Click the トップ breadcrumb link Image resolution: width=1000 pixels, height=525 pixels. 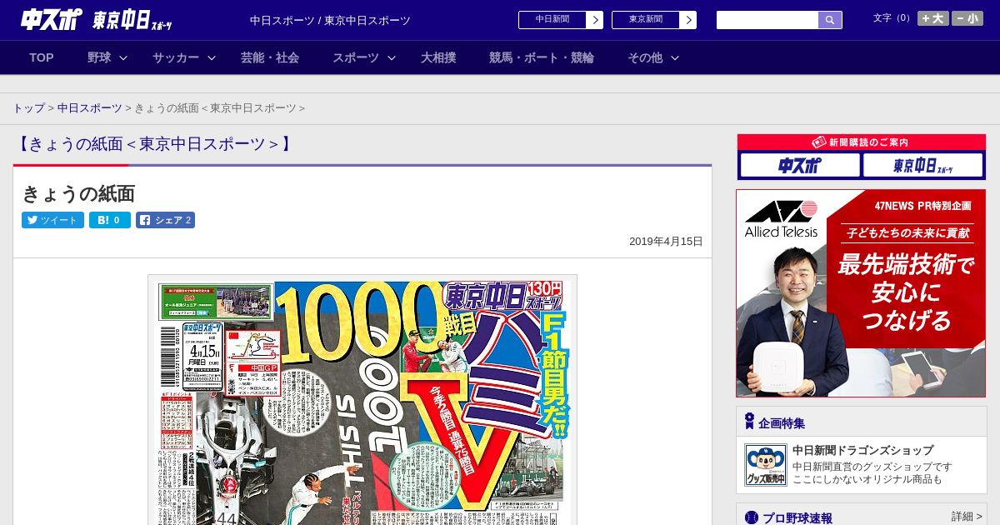(x=28, y=108)
